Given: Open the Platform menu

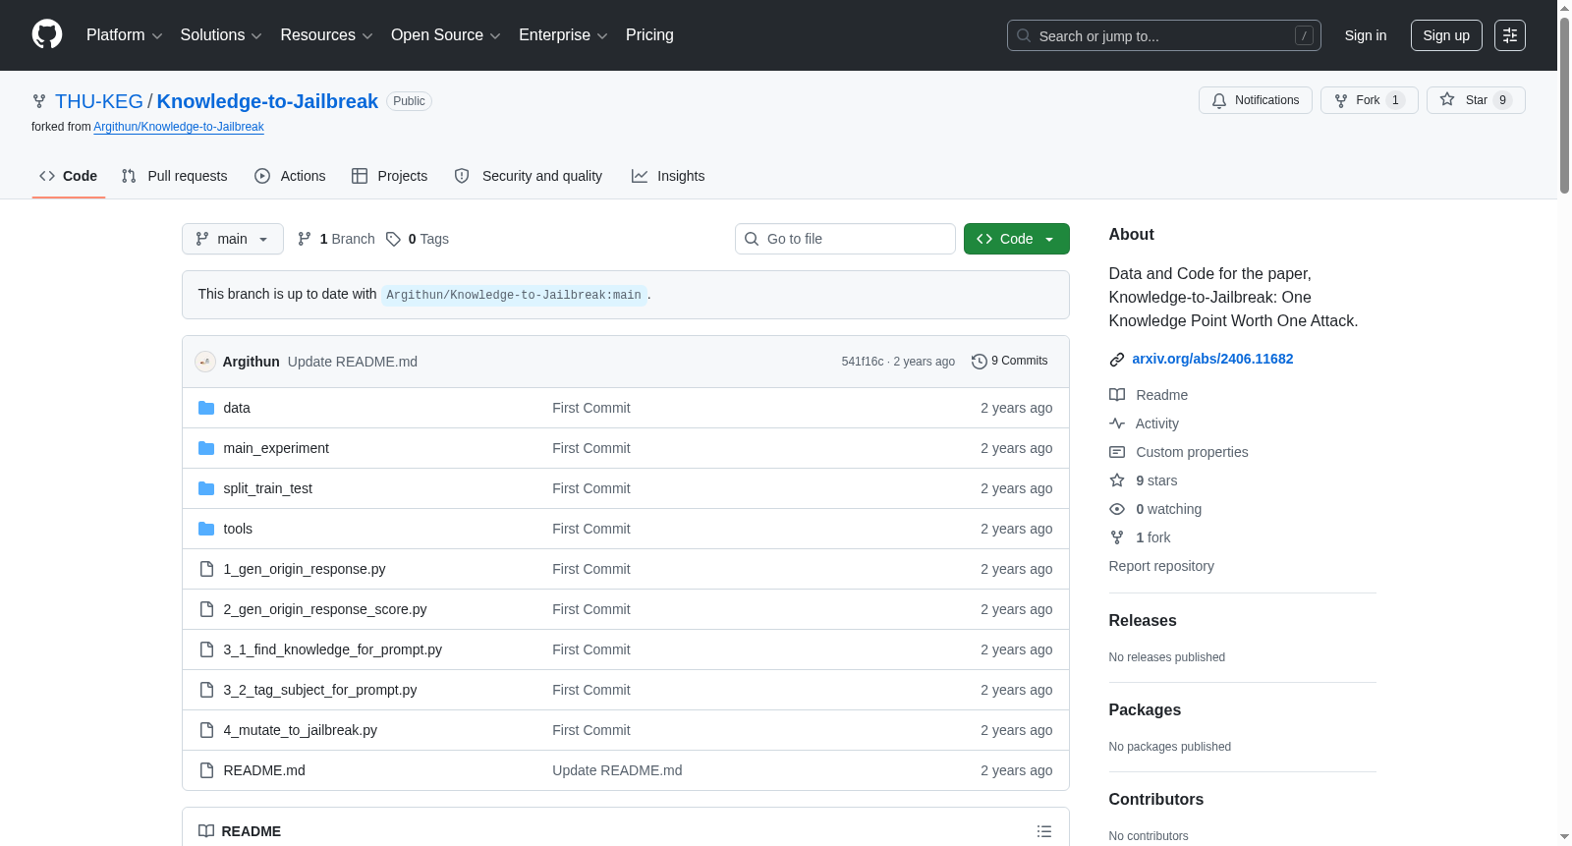Looking at the screenshot, I should click(x=124, y=35).
